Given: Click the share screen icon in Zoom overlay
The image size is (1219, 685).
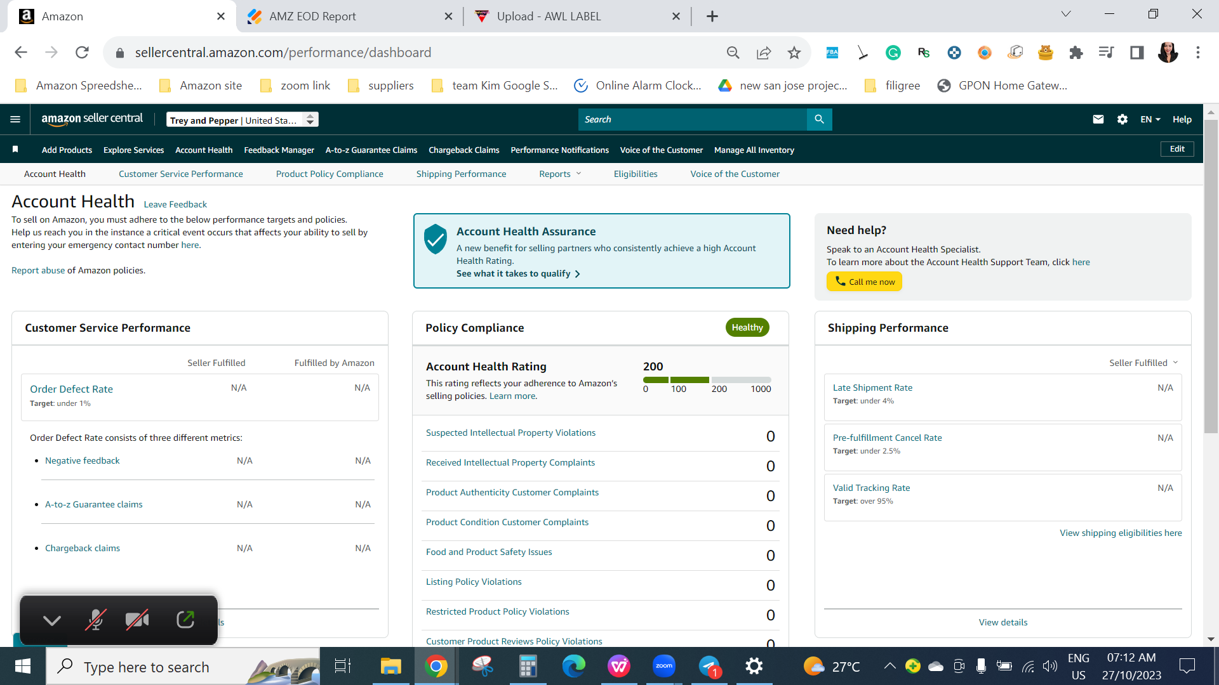Looking at the screenshot, I should 185,620.
